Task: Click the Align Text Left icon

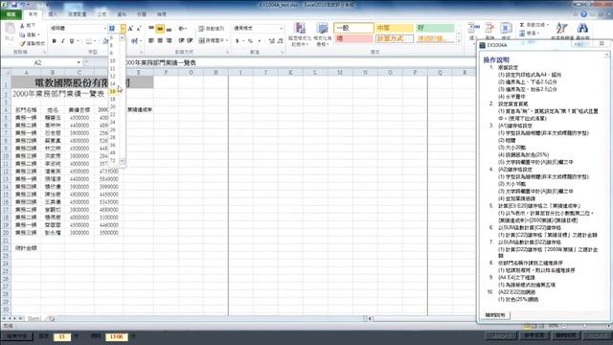Action: click(151, 40)
